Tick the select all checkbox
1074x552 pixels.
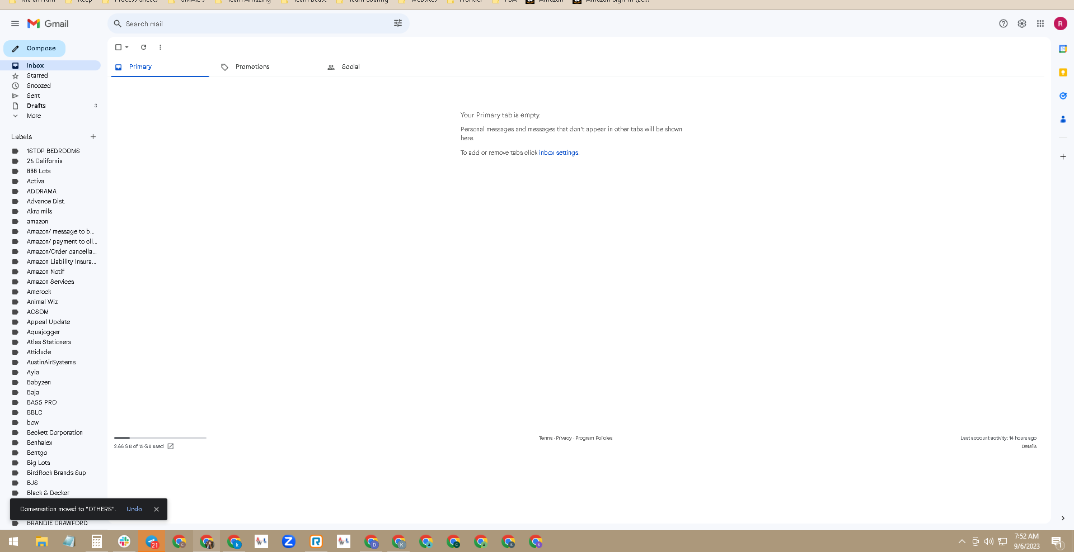[118, 47]
